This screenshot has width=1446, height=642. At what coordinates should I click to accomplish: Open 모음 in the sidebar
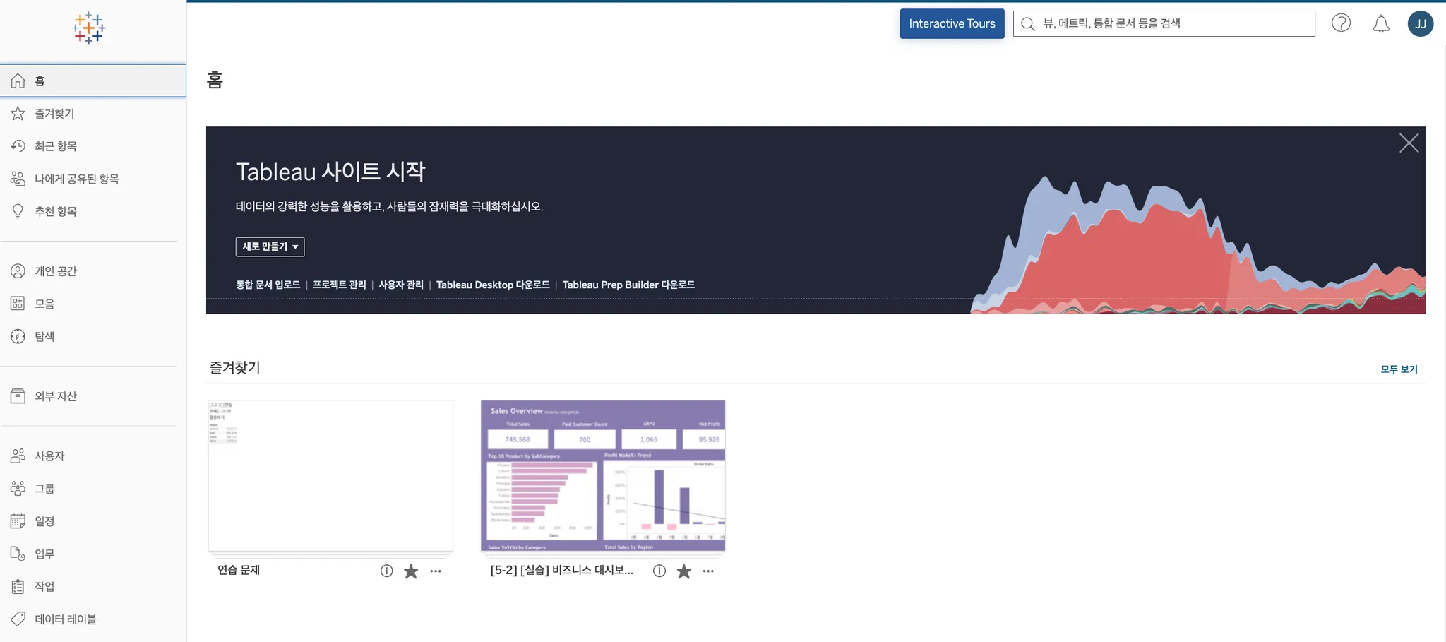(x=93, y=304)
